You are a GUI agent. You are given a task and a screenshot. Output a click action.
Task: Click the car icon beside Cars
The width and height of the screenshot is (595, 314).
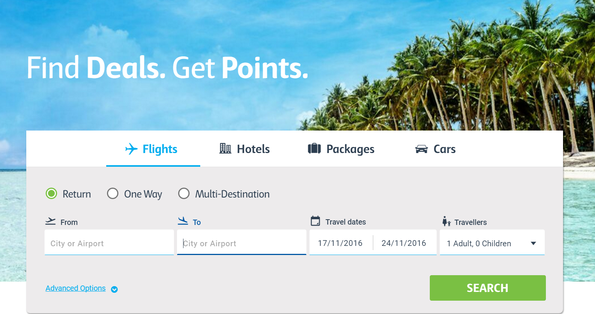point(421,149)
